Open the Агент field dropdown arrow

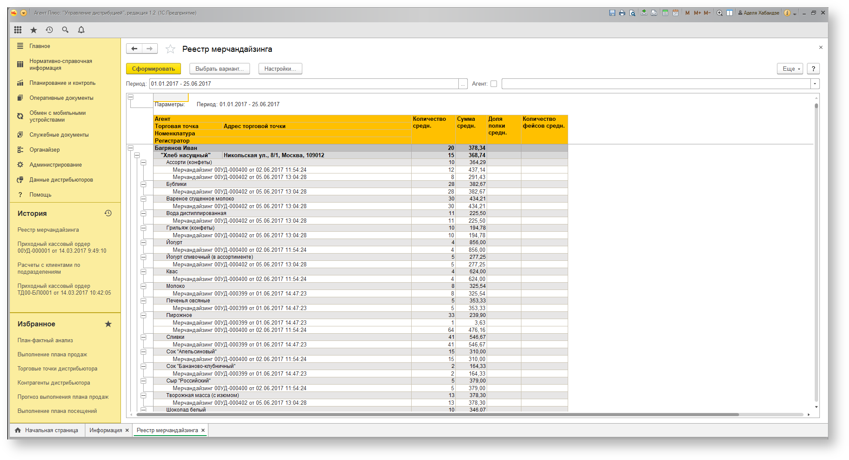(815, 84)
